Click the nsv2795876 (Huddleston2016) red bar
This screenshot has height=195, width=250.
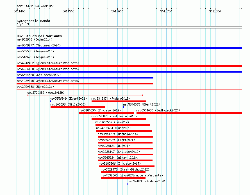(x=119, y=119)
